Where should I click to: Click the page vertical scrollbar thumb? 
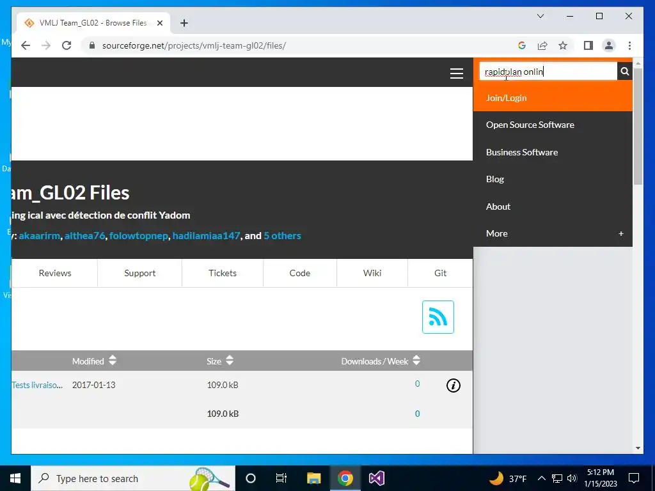pyautogui.click(x=638, y=127)
